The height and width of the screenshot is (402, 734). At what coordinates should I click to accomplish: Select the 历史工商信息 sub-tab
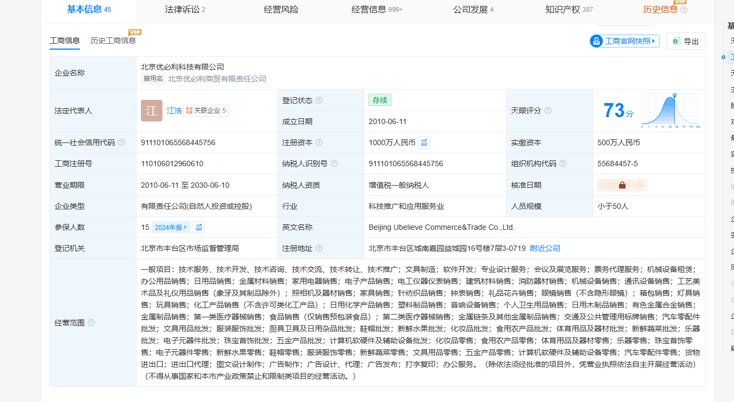click(113, 40)
